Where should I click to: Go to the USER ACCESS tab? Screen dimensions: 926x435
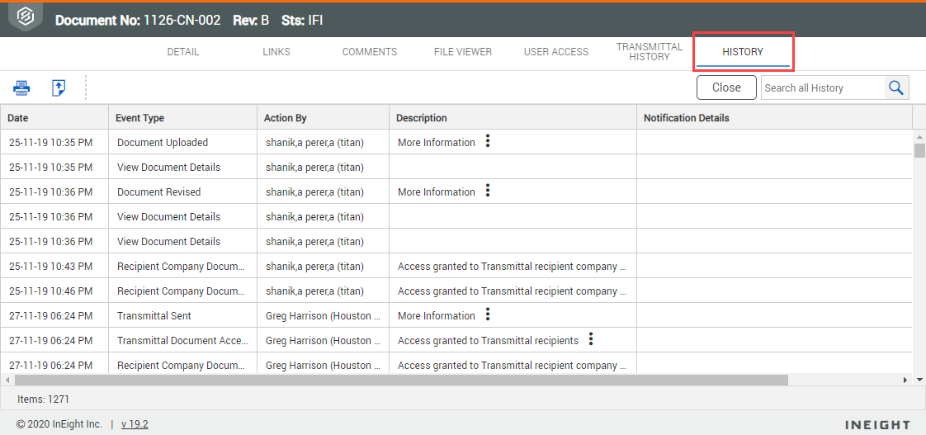click(x=556, y=52)
